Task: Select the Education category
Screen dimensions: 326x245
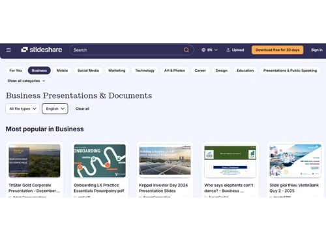Action: pos(245,71)
